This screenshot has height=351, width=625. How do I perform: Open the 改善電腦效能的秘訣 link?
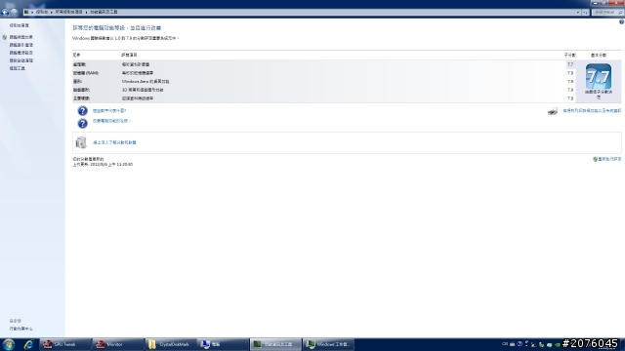click(x=111, y=121)
